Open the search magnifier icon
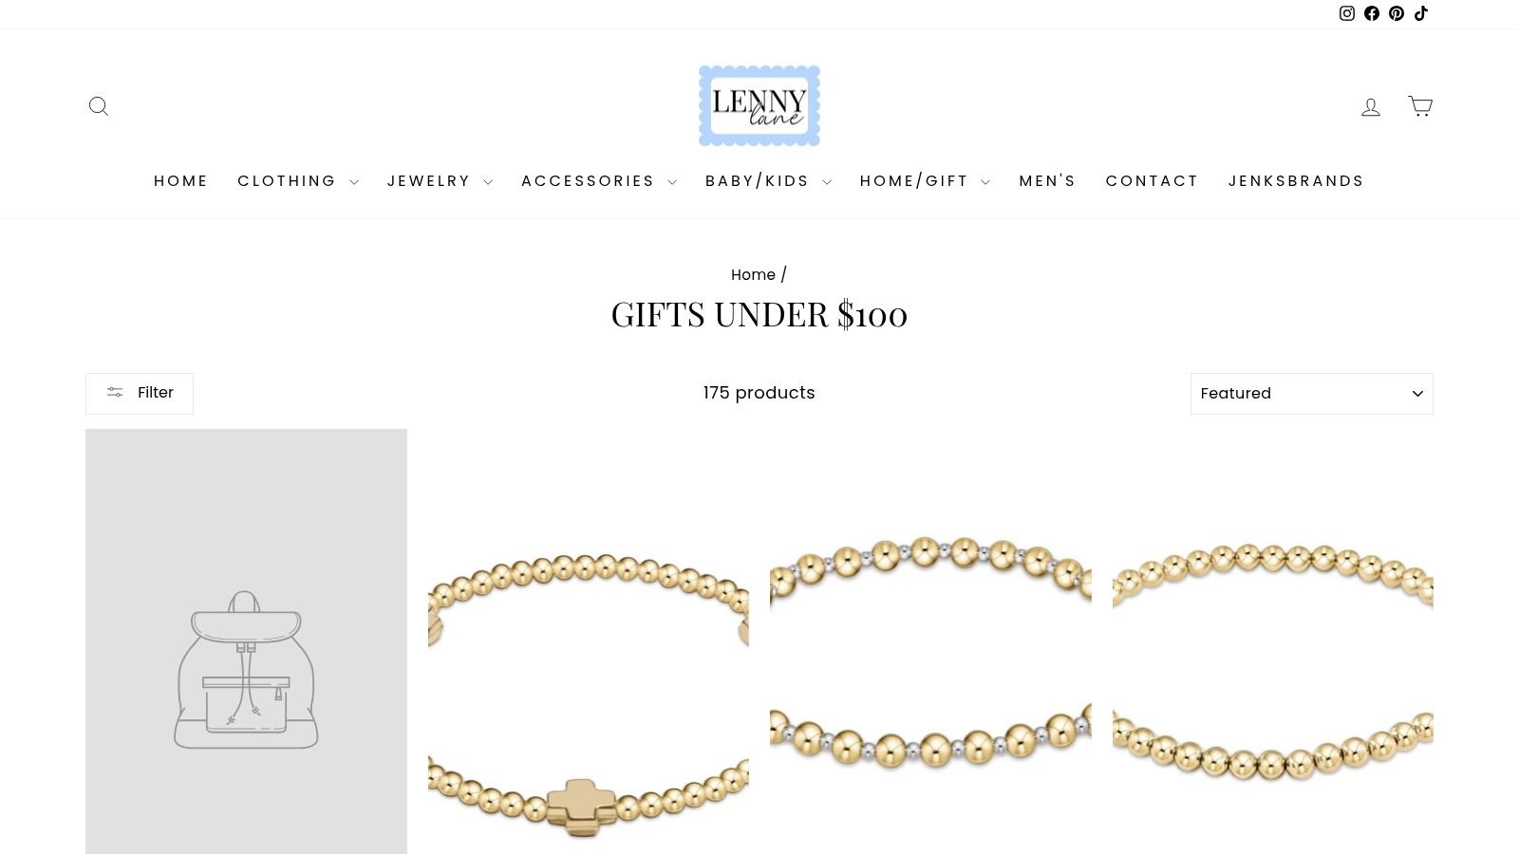The height and width of the screenshot is (854, 1519). 99,106
